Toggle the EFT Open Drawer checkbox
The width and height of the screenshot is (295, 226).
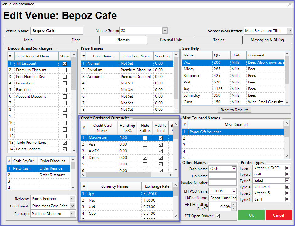click(x=218, y=216)
